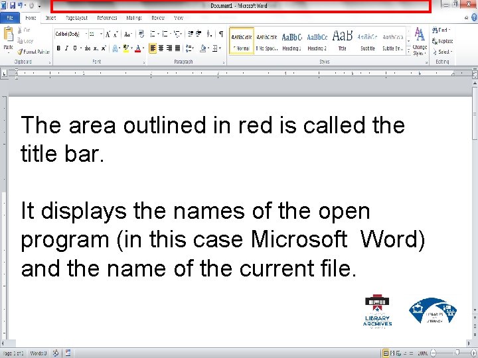
Task: Open the font name combo box
Action: click(71, 34)
